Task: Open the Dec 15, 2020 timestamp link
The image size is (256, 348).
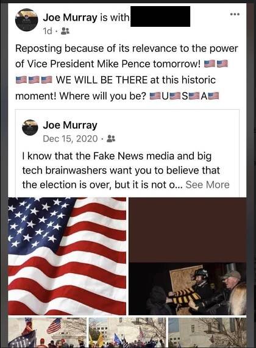Action: pos(70,139)
